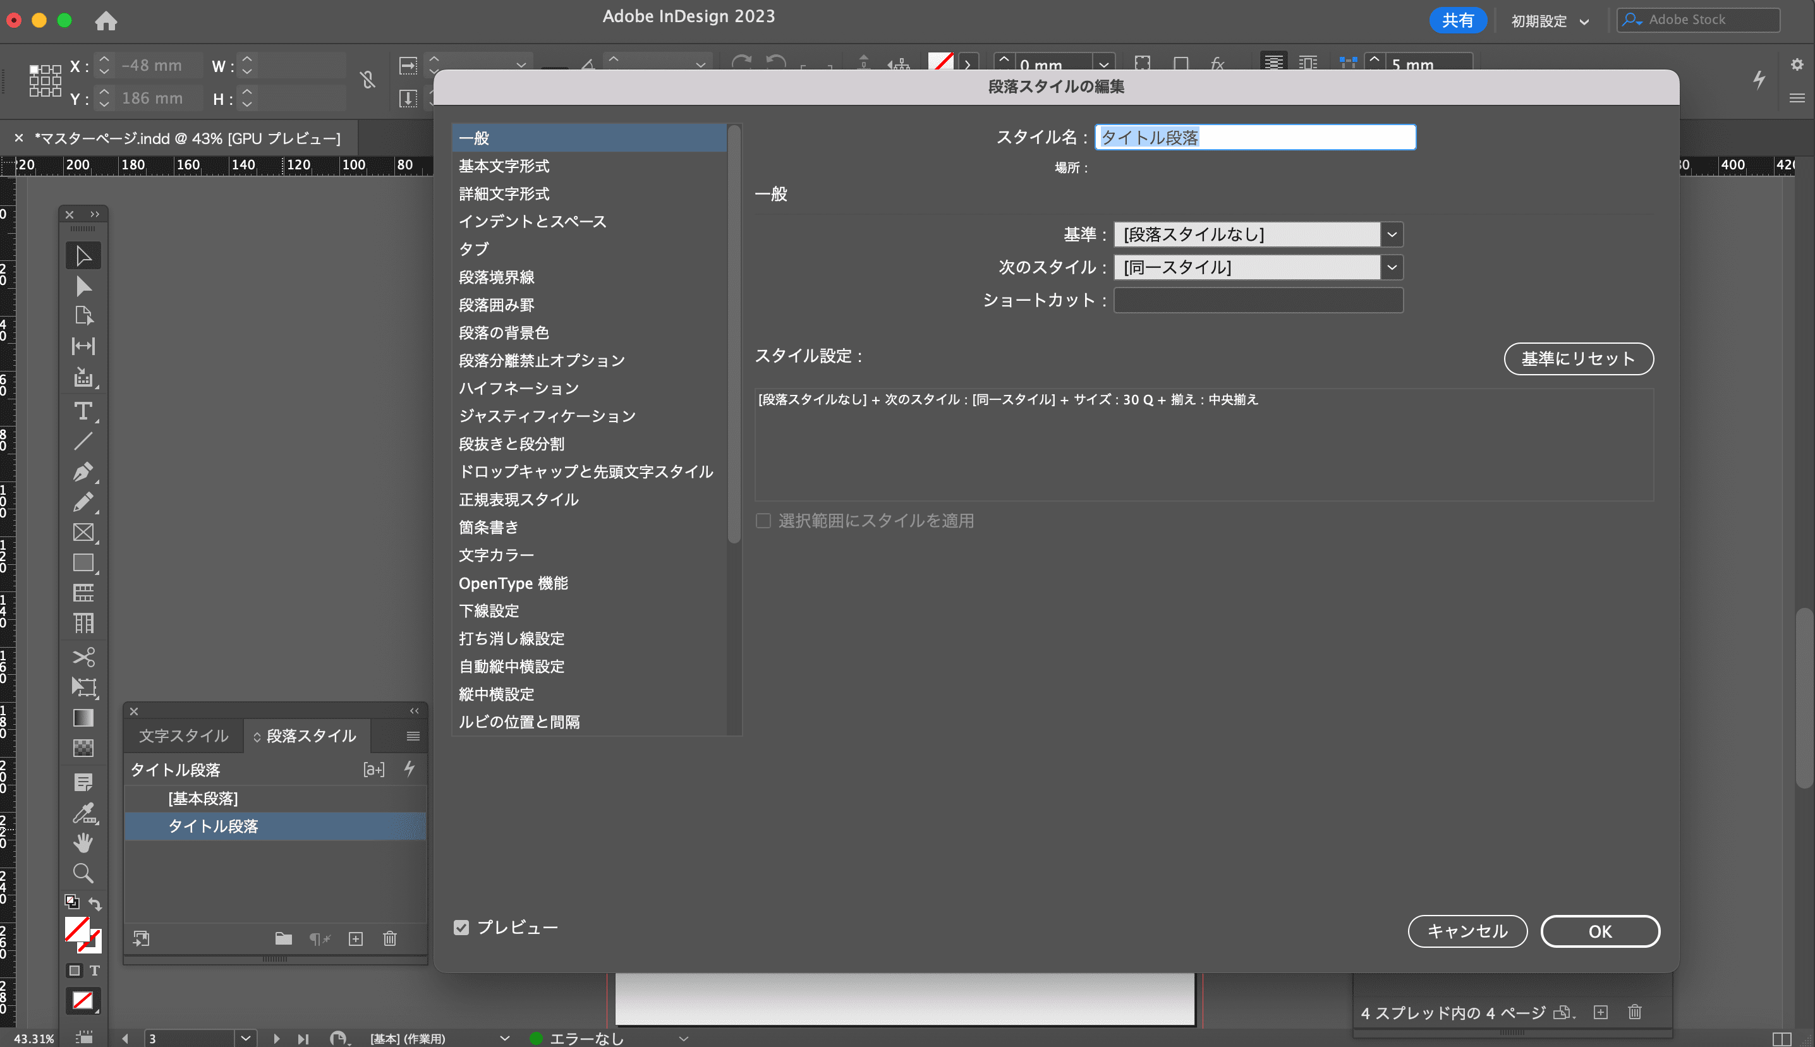Toggle the プレビュー checkbox
The height and width of the screenshot is (1047, 1815).
(461, 928)
